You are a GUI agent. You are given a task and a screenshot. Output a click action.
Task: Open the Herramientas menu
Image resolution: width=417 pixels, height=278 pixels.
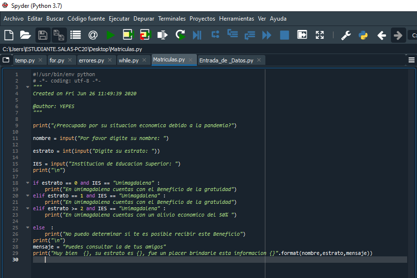pyautogui.click(x=236, y=19)
